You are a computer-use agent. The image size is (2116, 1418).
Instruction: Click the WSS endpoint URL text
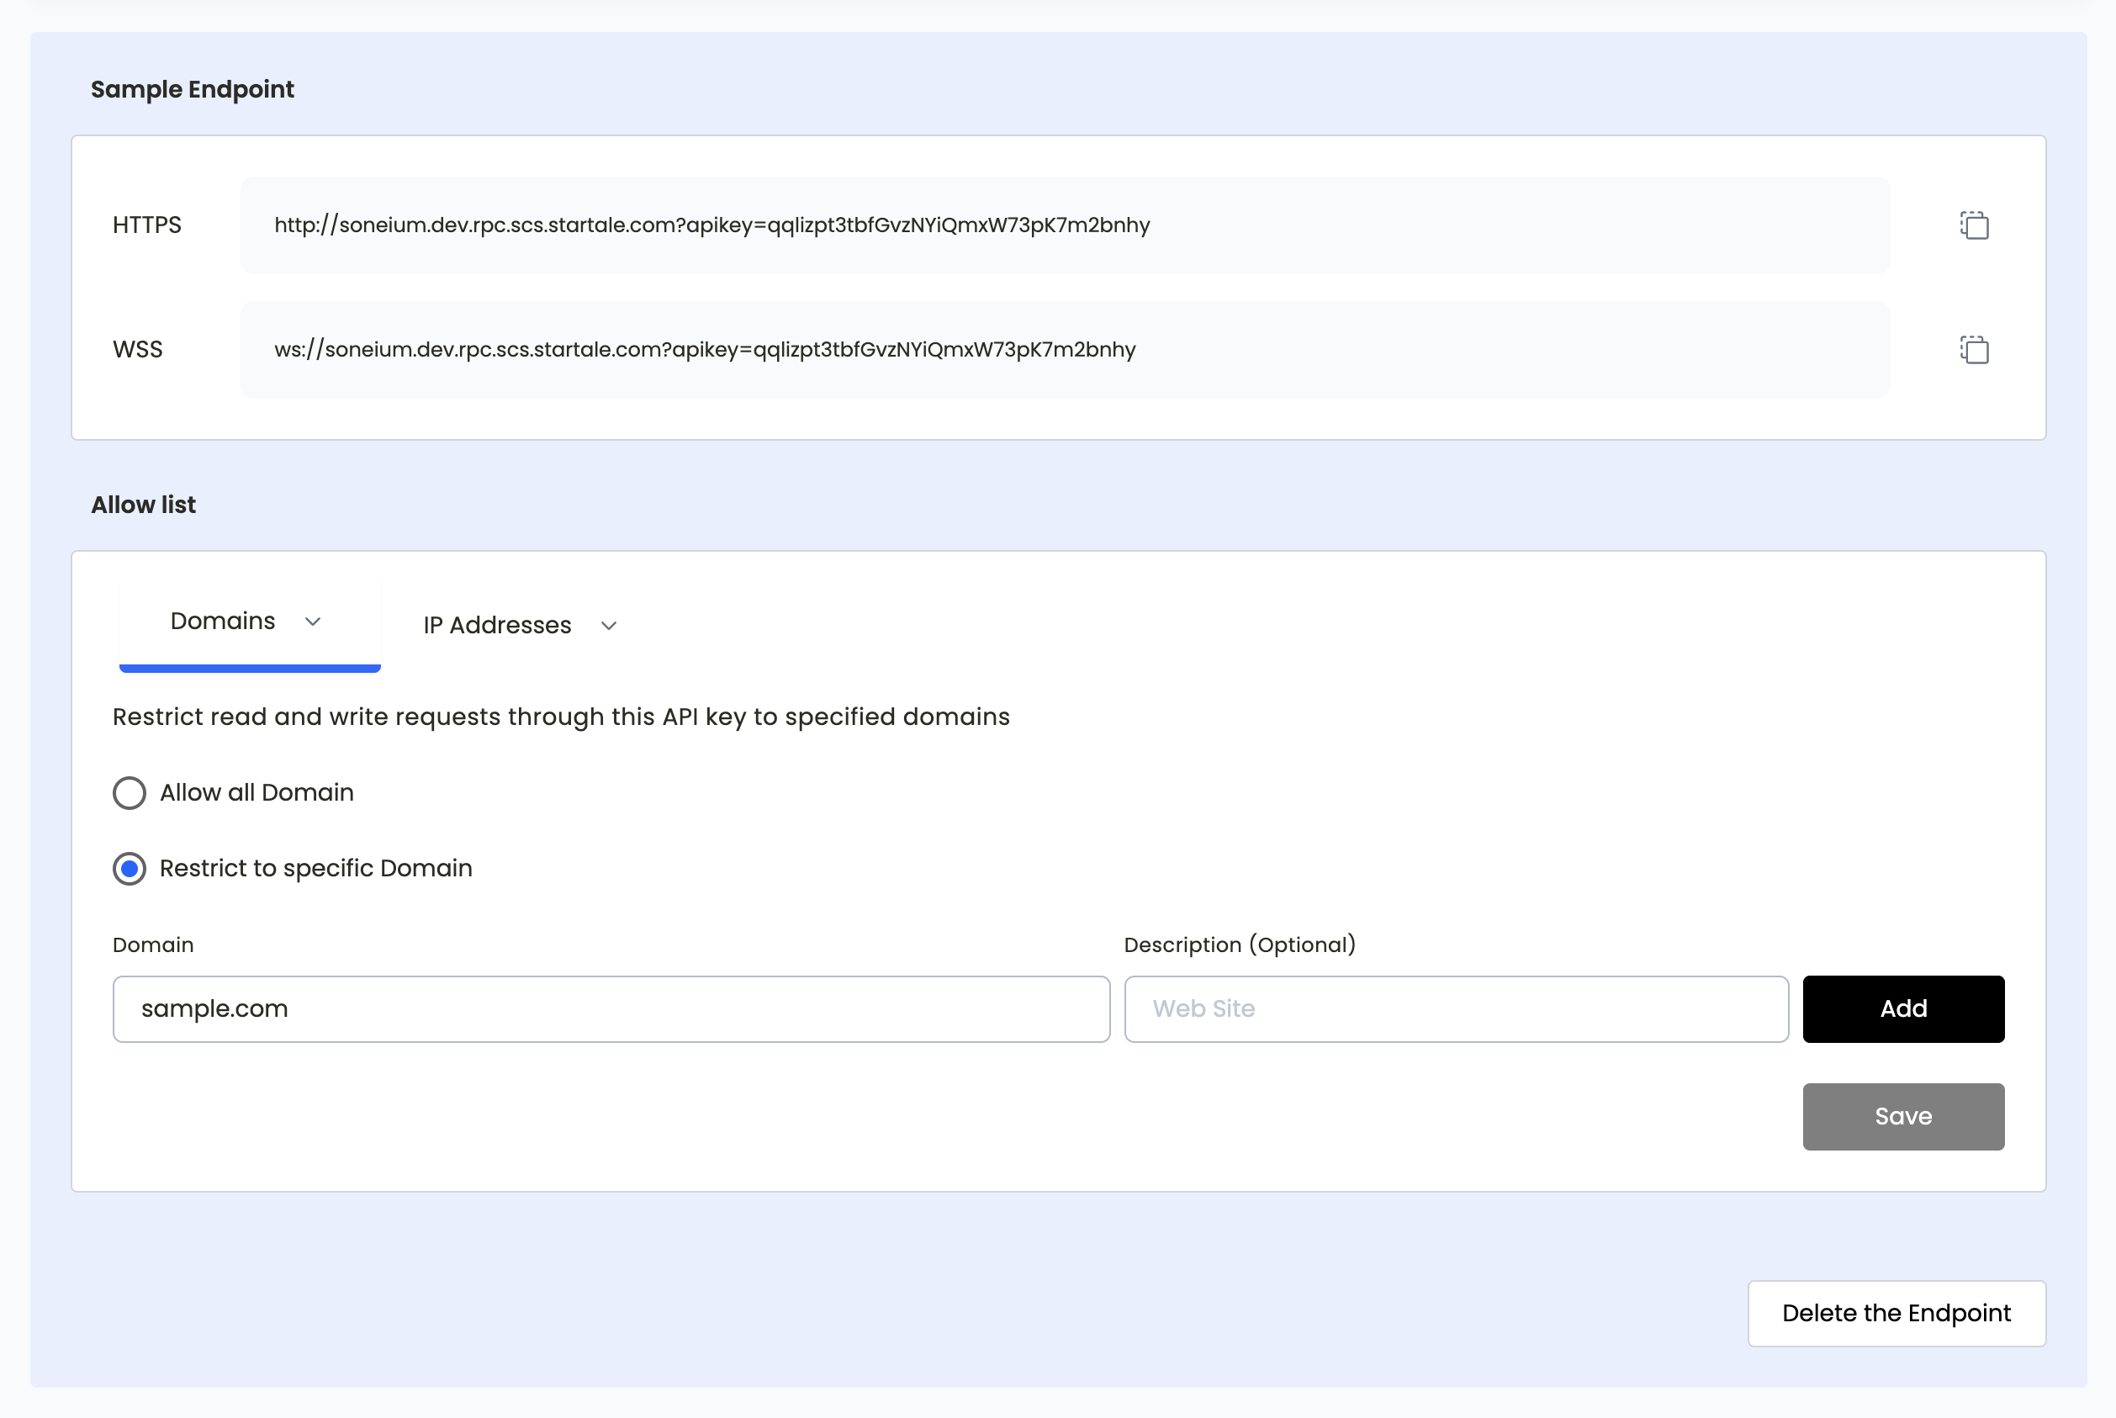pos(705,350)
